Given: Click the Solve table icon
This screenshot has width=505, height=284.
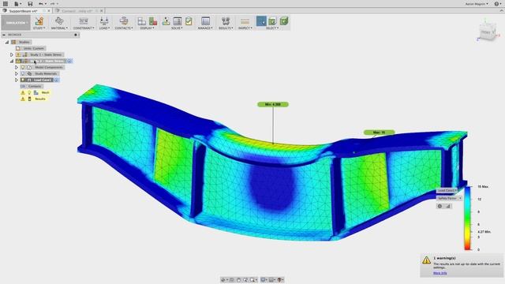Looking at the screenshot, I should tap(178, 21).
